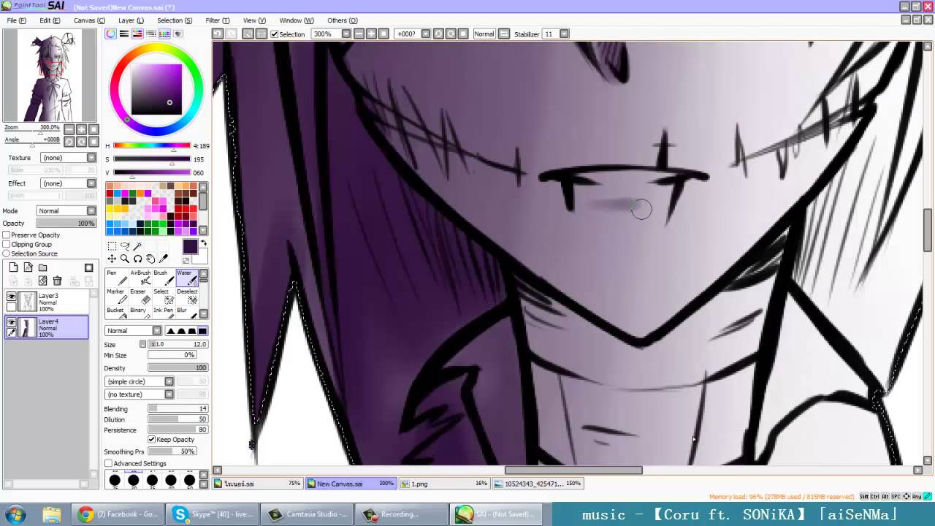Click the navigator preview thumbnail

[x=49, y=75]
